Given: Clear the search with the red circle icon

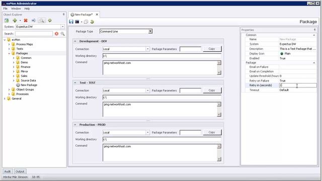Looking at the screenshot, I should [56, 34].
